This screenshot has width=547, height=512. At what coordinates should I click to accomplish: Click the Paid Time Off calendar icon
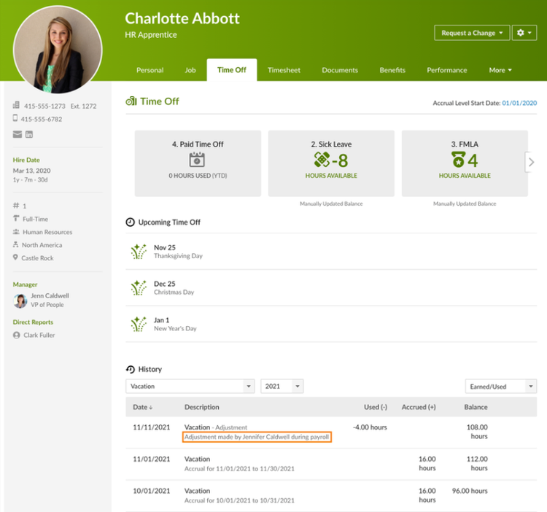point(197,160)
